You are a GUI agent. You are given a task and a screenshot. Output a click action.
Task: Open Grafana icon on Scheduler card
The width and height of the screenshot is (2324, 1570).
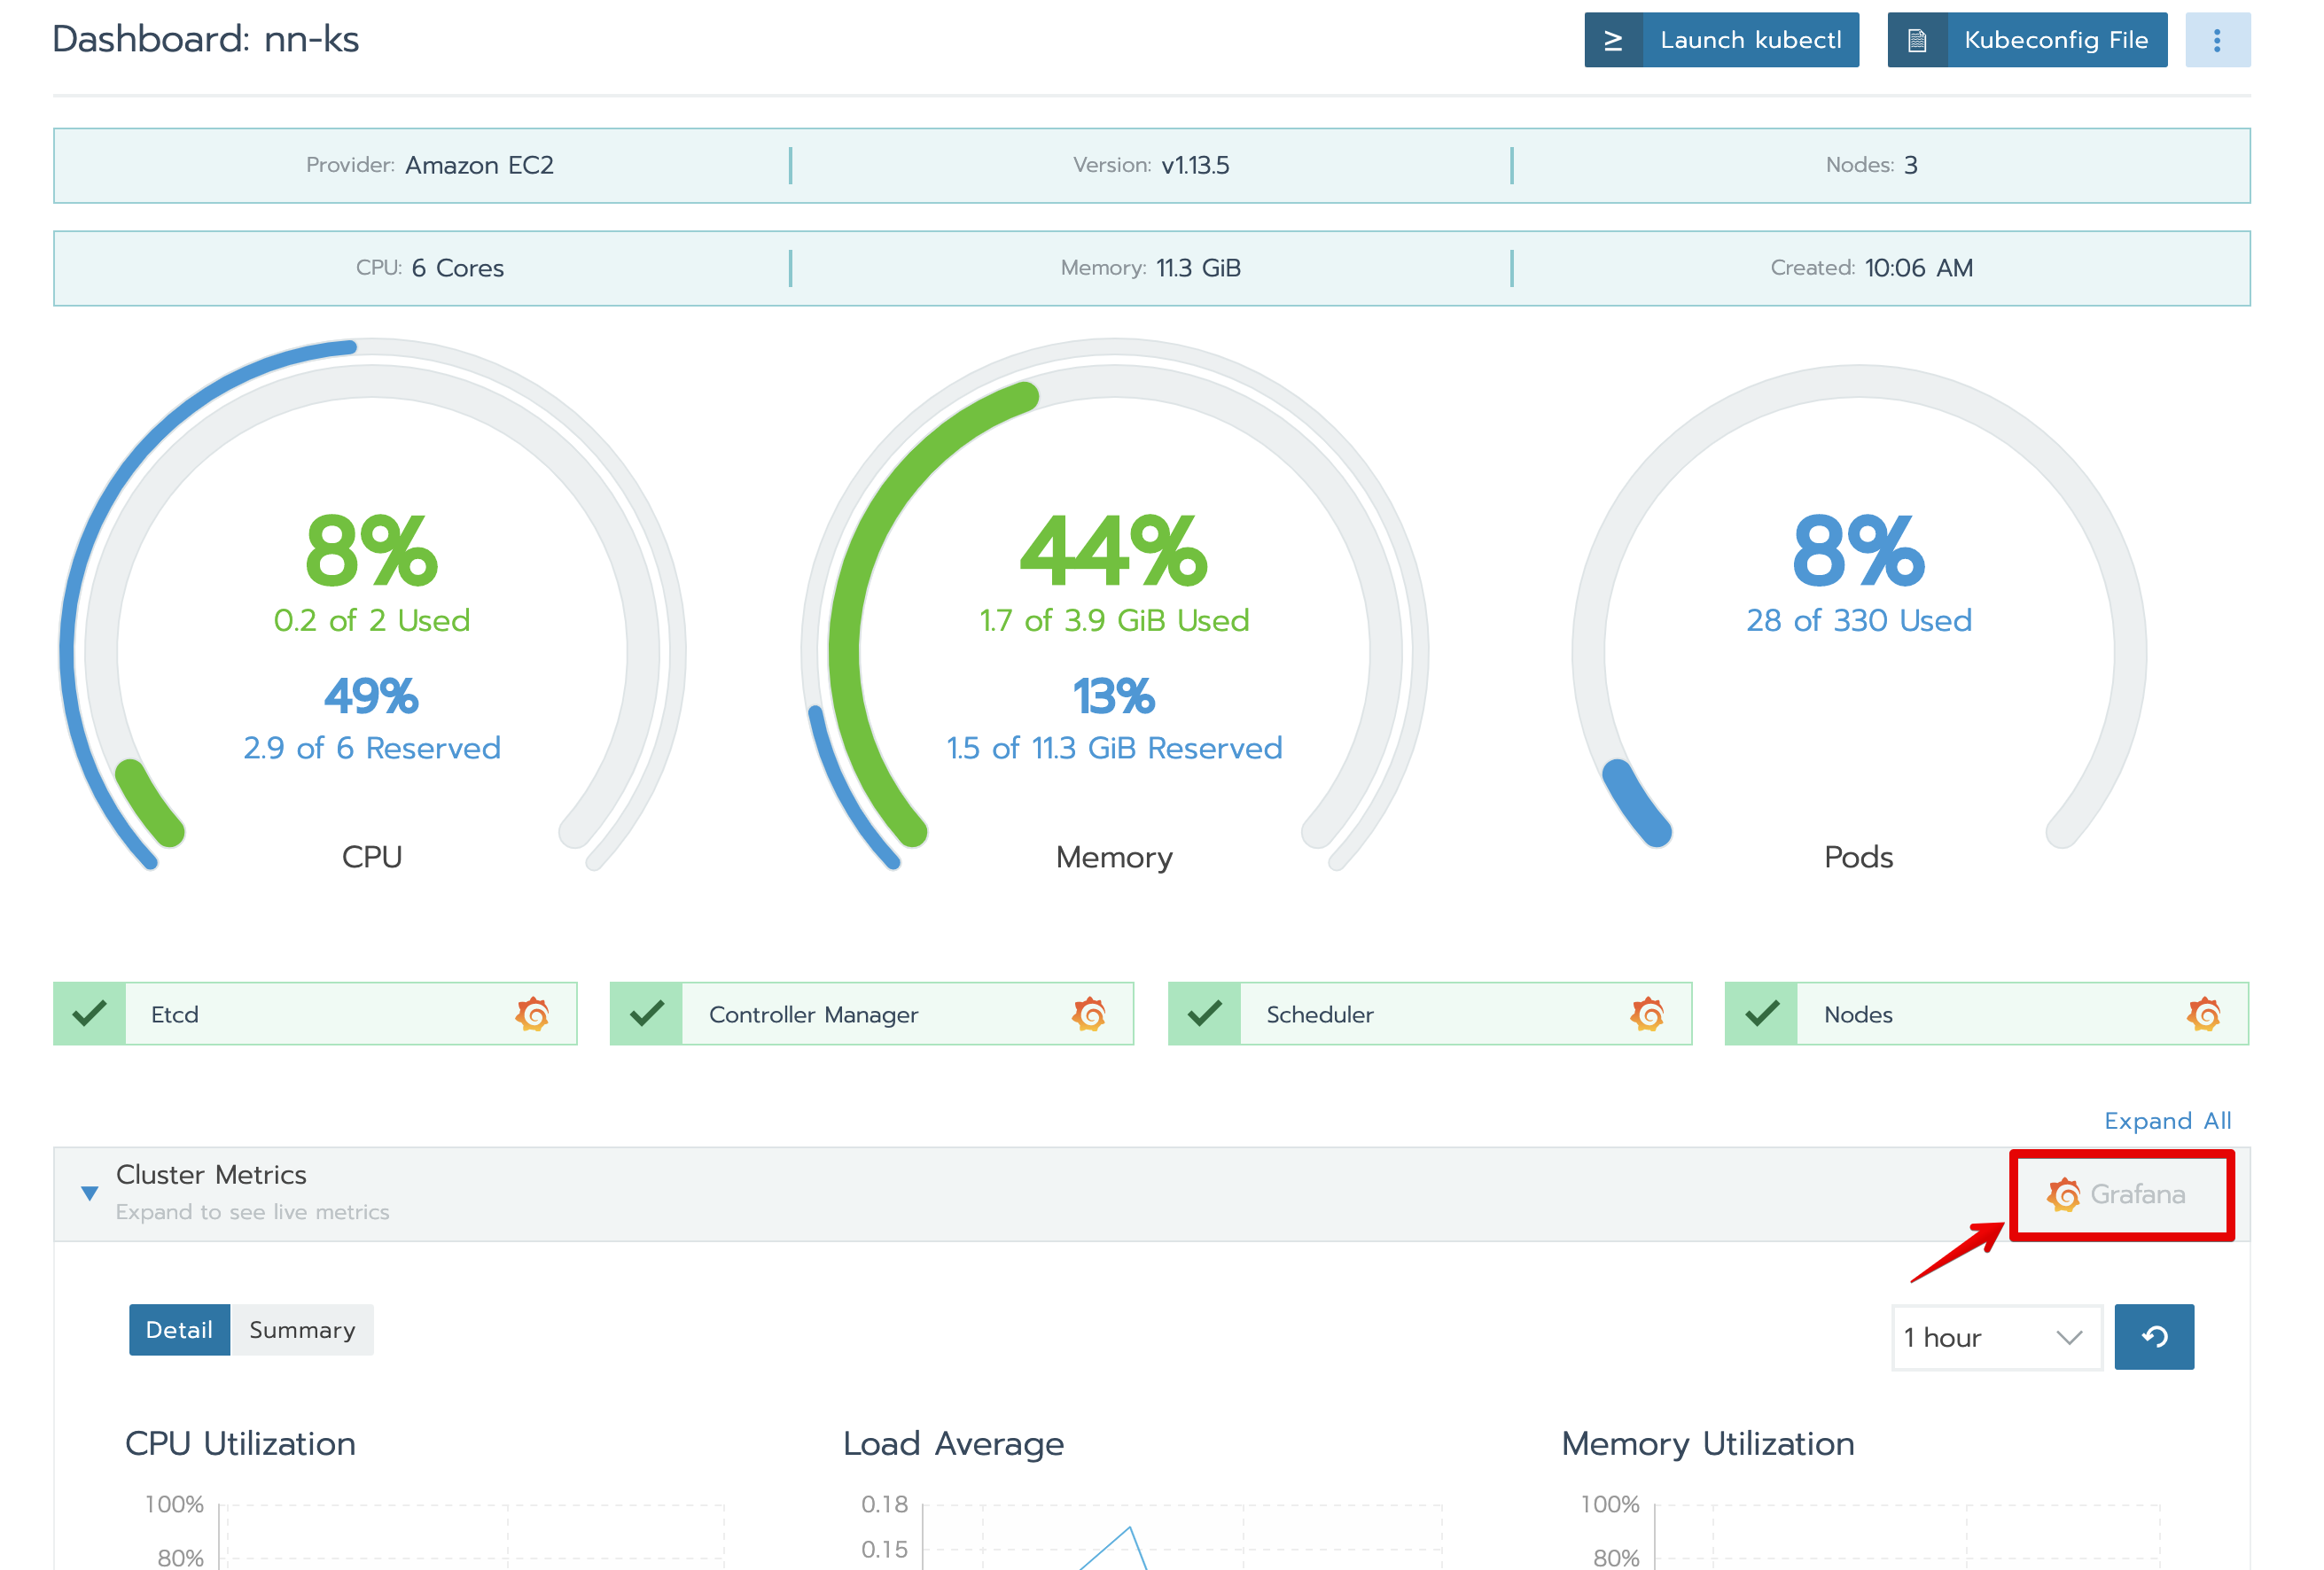(x=1647, y=1014)
